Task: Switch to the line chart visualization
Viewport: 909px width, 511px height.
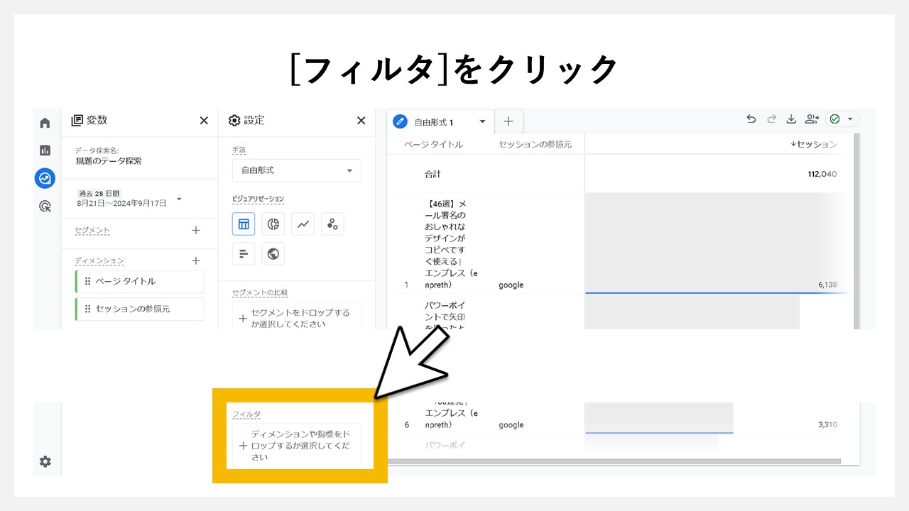Action: (303, 224)
